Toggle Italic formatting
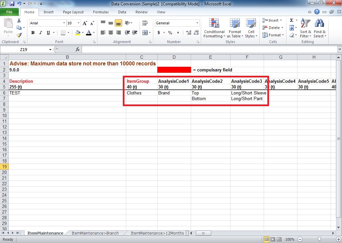The image size is (342, 243). (x=40, y=33)
